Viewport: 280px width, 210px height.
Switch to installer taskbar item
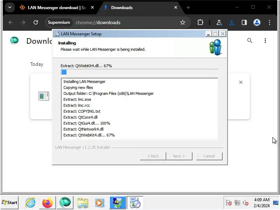coord(135,203)
